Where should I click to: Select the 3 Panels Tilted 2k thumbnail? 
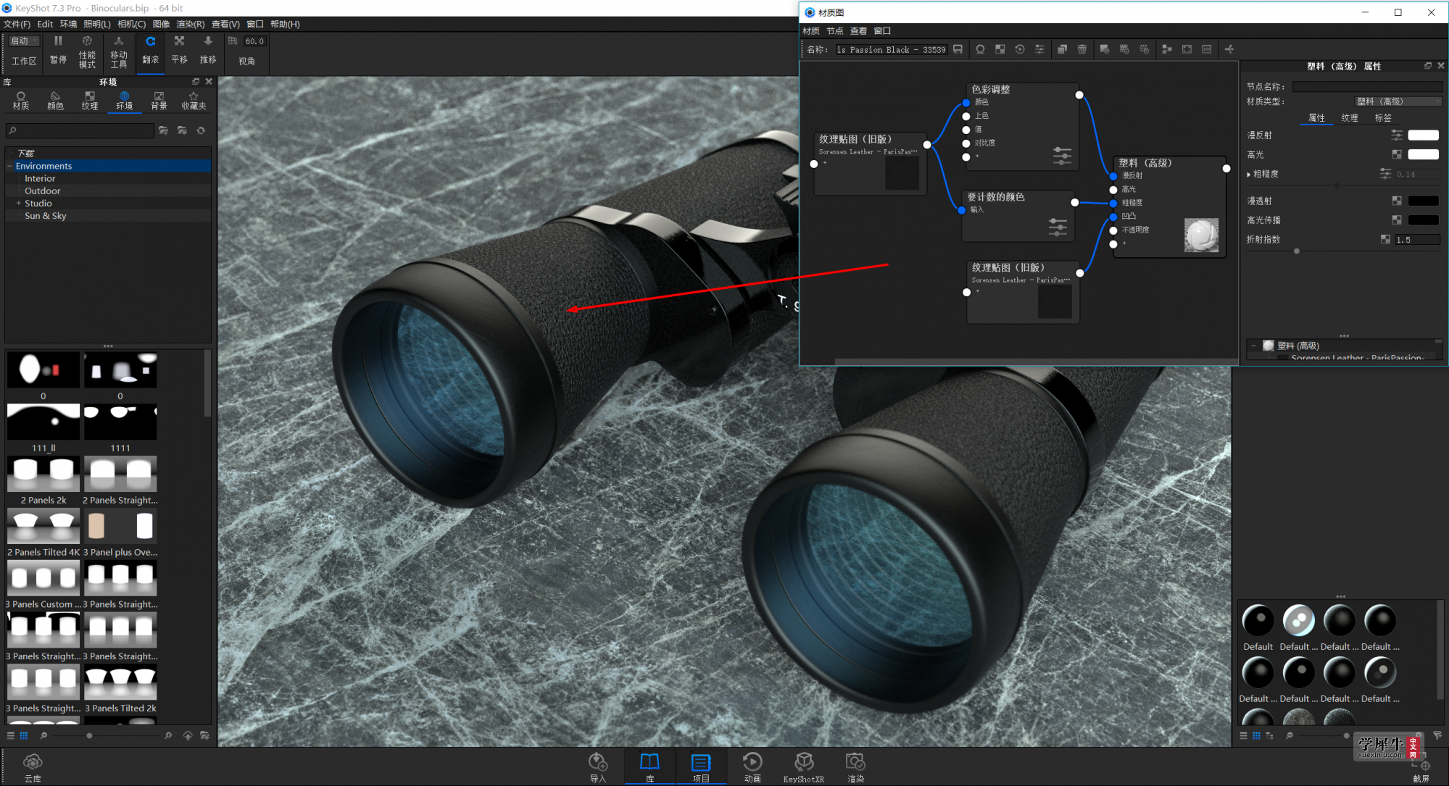[120, 683]
